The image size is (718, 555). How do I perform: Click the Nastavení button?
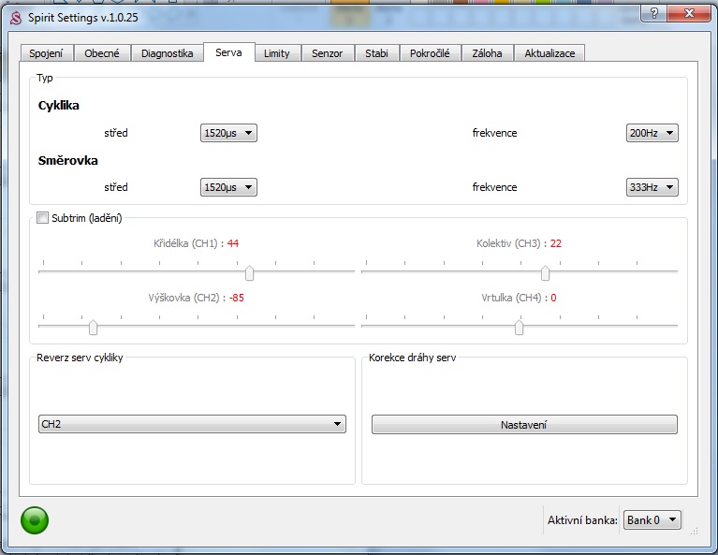(x=523, y=424)
